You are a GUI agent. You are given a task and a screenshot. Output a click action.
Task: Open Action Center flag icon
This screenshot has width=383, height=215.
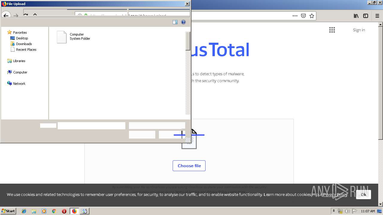point(354,211)
